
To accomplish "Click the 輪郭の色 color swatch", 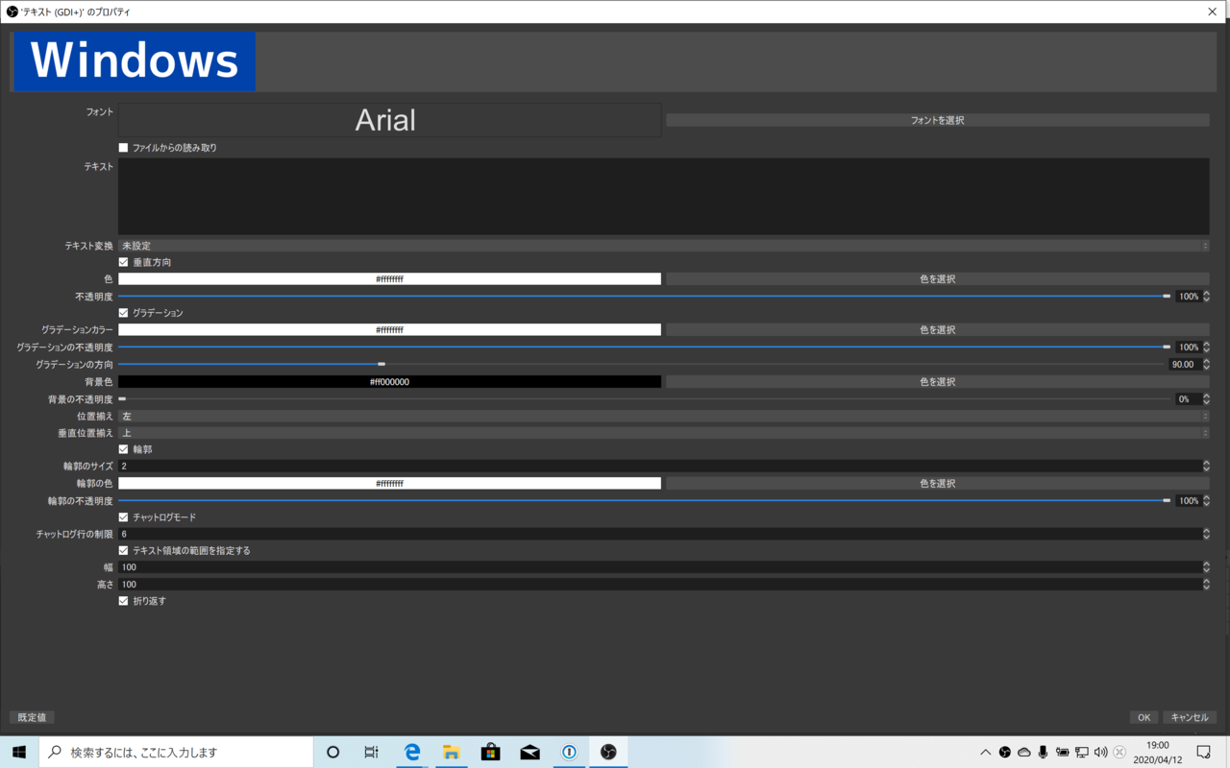I will [389, 483].
